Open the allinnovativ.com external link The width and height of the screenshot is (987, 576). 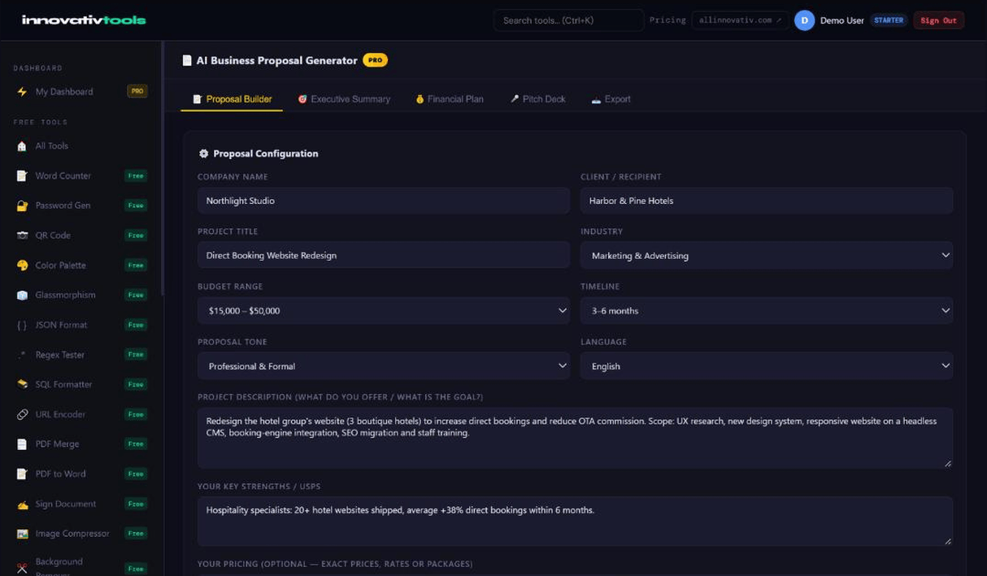point(740,20)
